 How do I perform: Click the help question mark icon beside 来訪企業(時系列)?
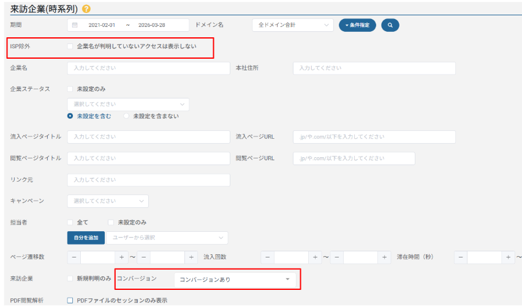[86, 9]
